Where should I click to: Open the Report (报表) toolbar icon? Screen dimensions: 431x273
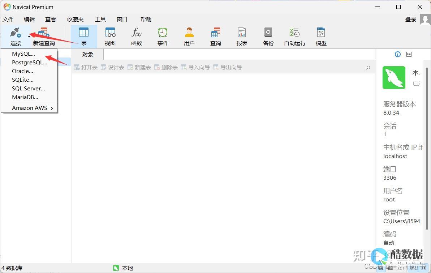pos(242,33)
